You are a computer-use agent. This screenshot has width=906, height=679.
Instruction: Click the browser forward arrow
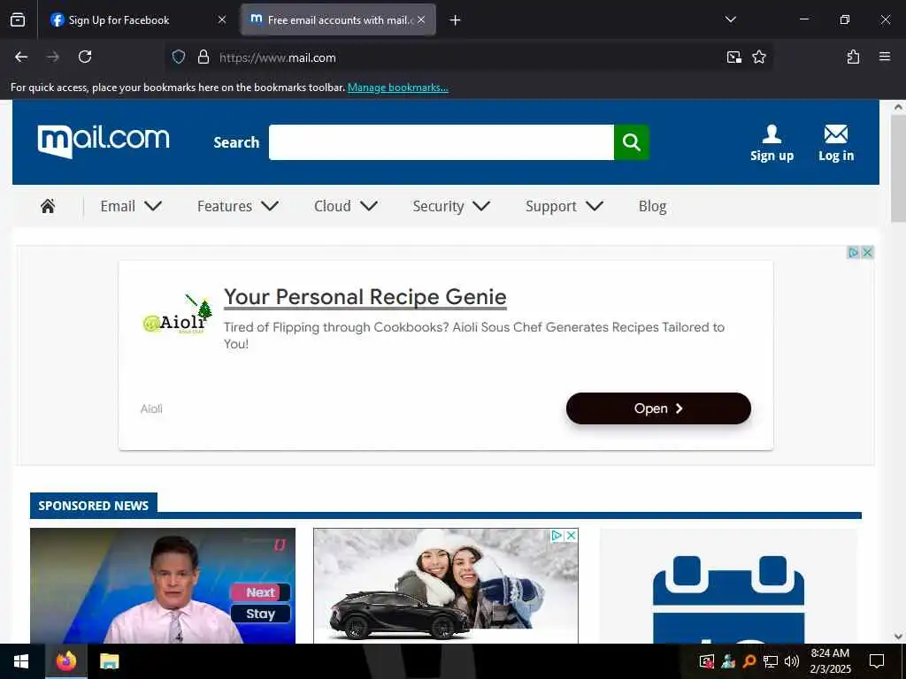point(53,57)
